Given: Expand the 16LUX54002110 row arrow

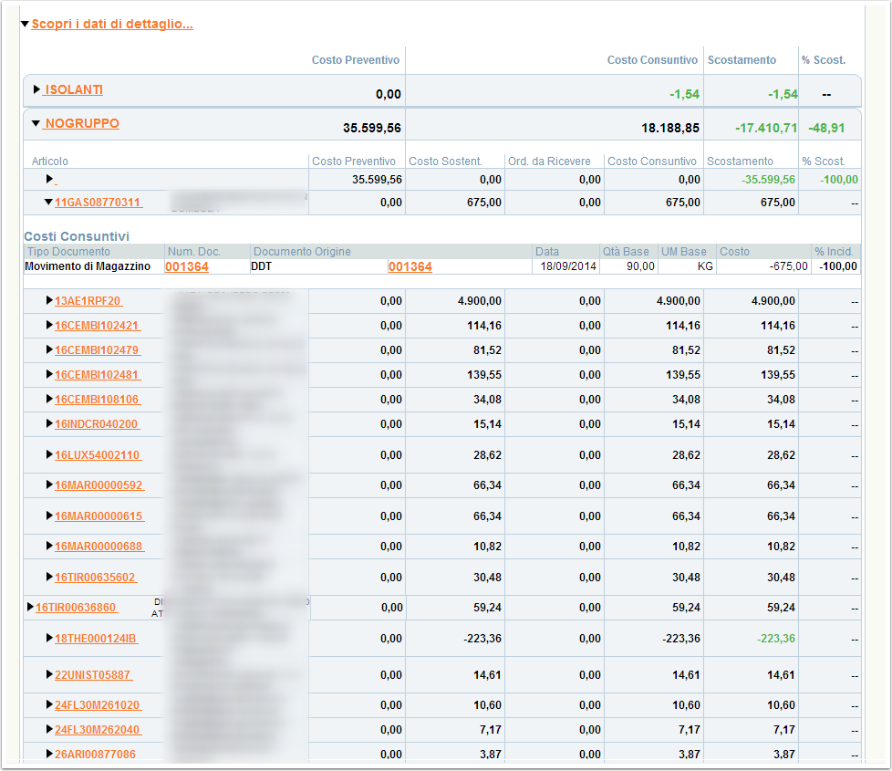Looking at the screenshot, I should coord(49,454).
